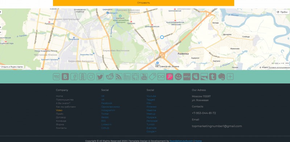The width and height of the screenshot is (290, 142).
Task: Open the Договор footer link
Action: click(61, 117)
